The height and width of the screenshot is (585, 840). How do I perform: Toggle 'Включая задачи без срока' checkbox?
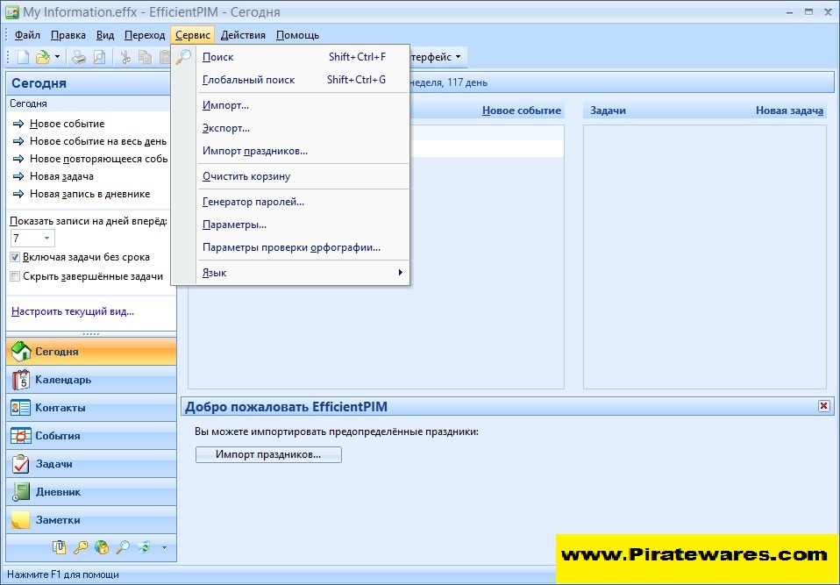point(15,257)
